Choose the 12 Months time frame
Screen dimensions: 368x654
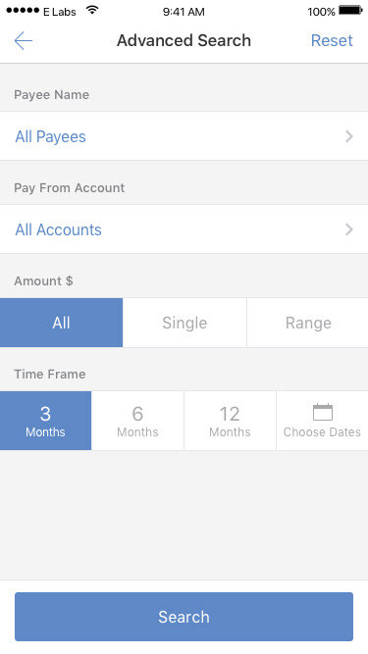[230, 421]
